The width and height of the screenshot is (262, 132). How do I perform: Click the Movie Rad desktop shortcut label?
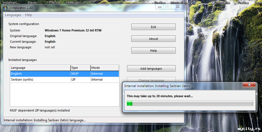180,3
